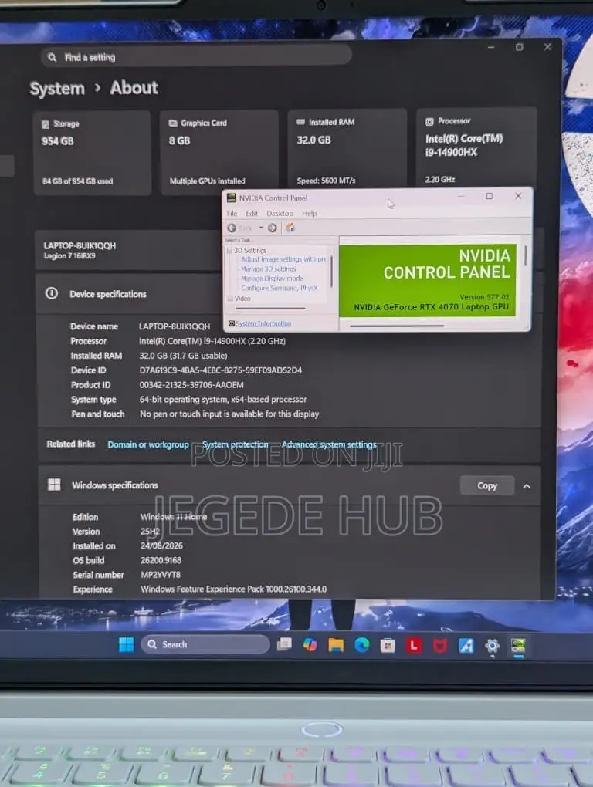593x787 pixels.
Task: Go to NVIDIA Control Panel home icon
Action: click(290, 228)
